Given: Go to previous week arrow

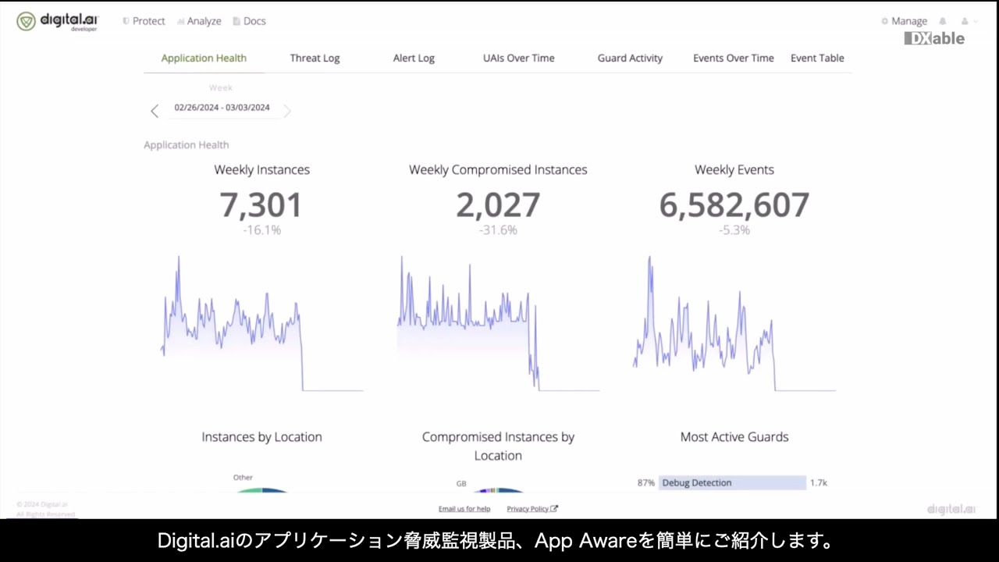Looking at the screenshot, I should tap(155, 111).
